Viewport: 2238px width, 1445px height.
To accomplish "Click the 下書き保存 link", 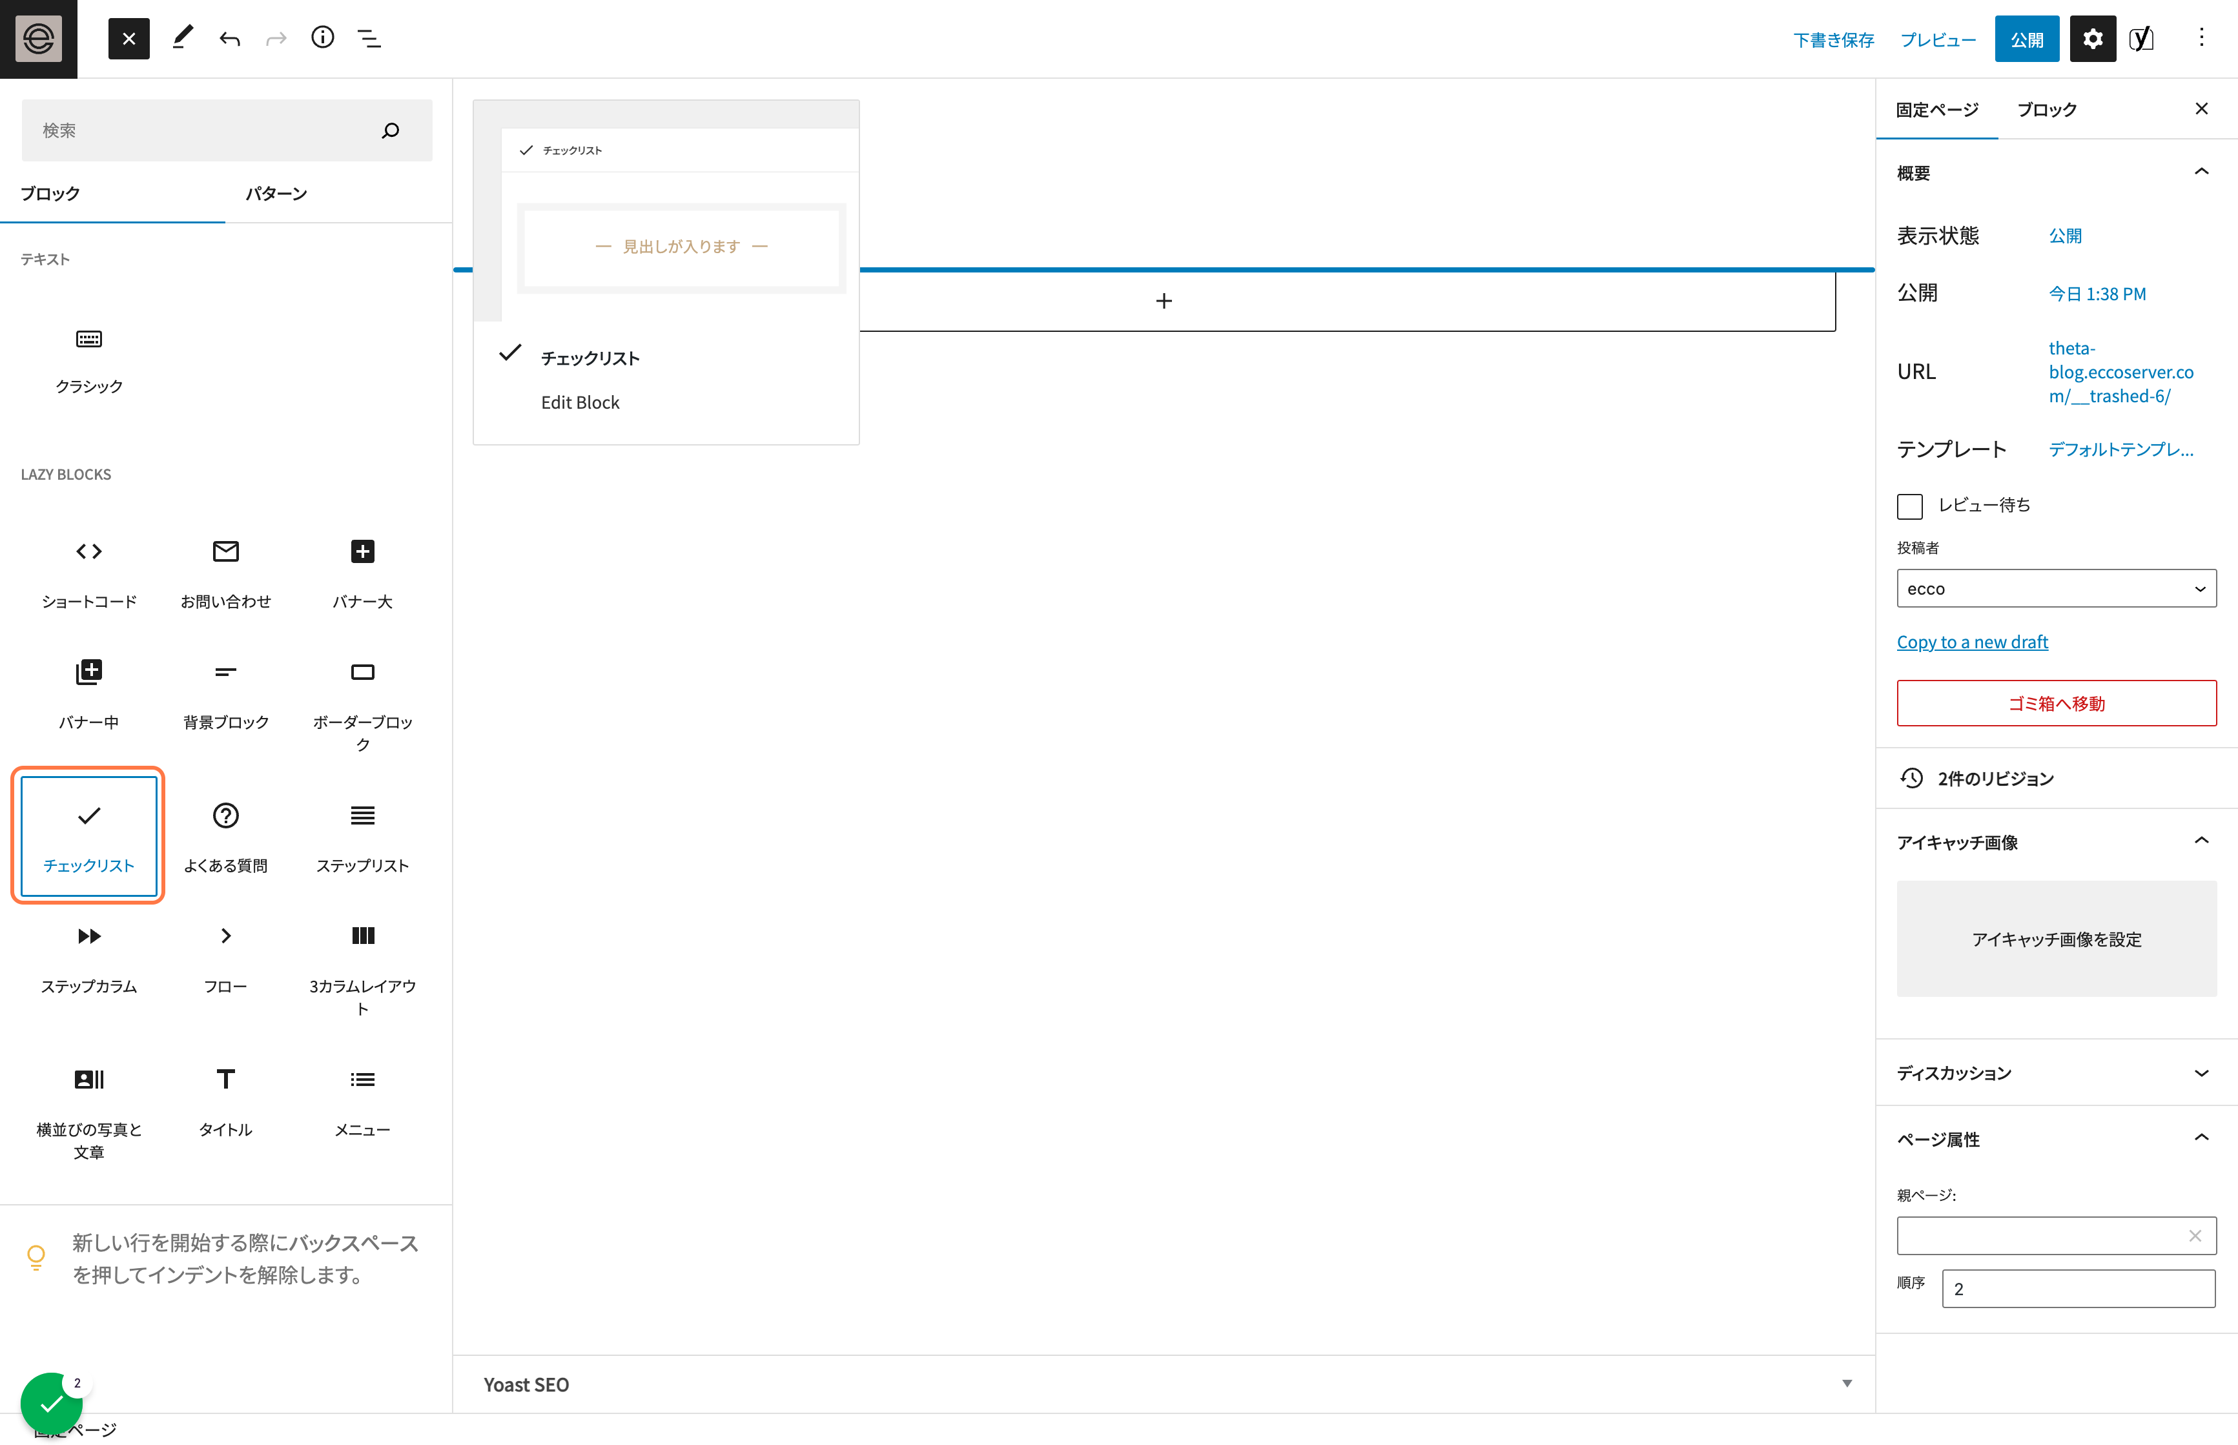I will pyautogui.click(x=1832, y=39).
